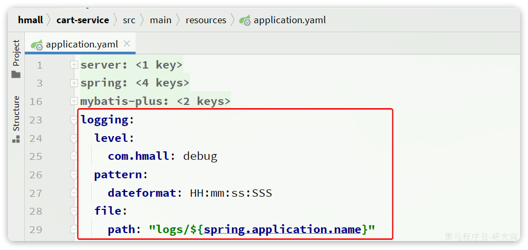Viewport: 528px width, 250px height.
Task: Open the Project tool window tab
Action: tap(16, 53)
